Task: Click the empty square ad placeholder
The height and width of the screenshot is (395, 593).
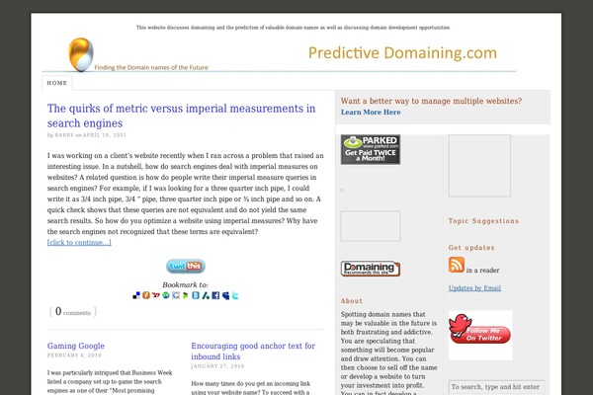Action: 479,166
